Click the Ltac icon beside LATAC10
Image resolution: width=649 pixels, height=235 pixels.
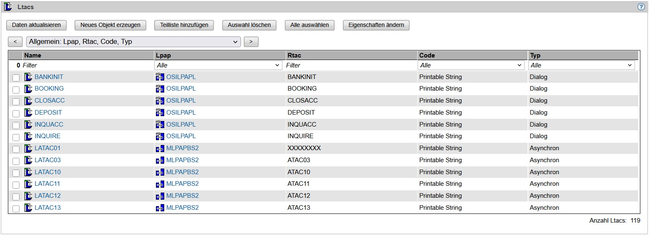coord(28,172)
